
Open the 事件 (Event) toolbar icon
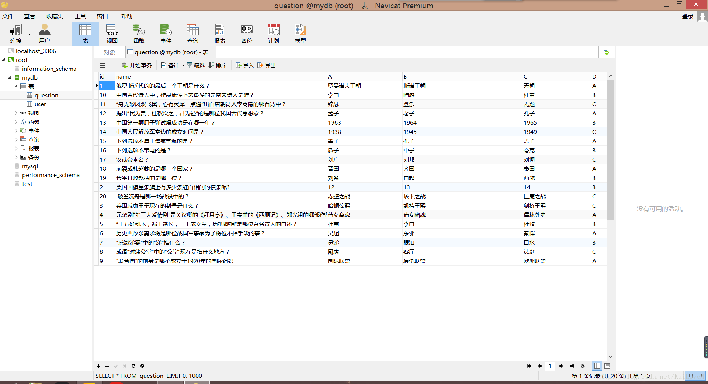pyautogui.click(x=166, y=34)
